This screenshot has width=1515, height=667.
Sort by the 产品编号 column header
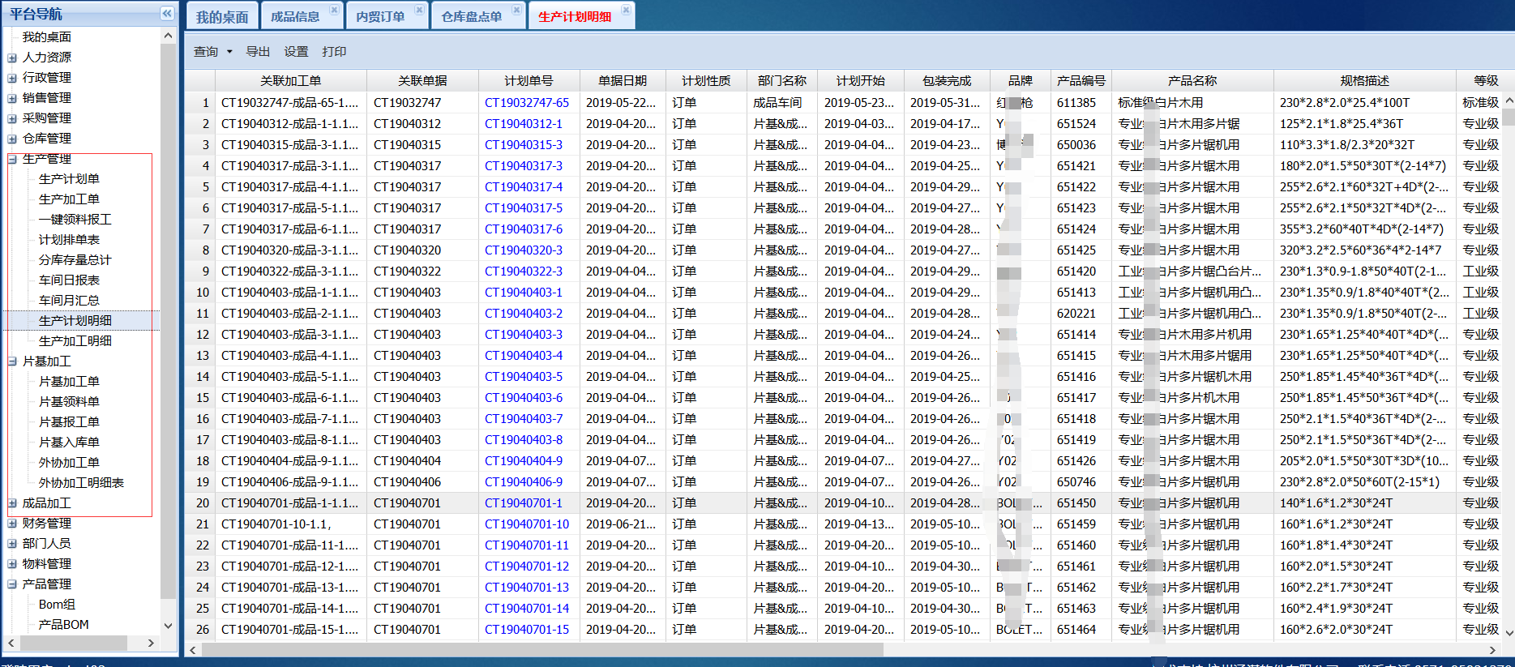point(1081,81)
